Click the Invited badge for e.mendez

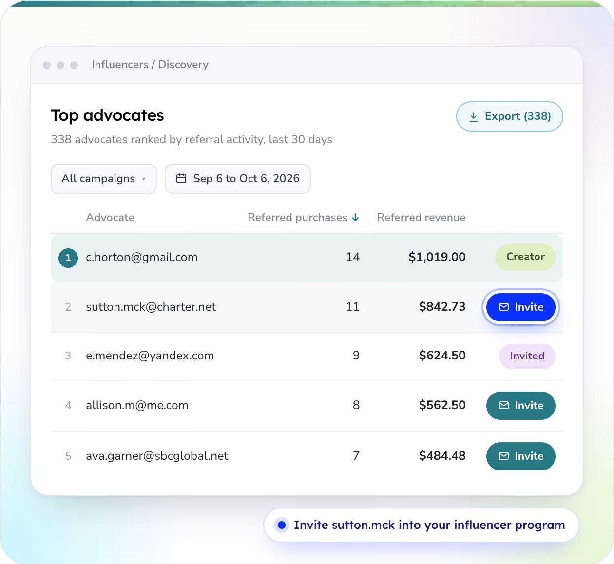pyautogui.click(x=527, y=357)
